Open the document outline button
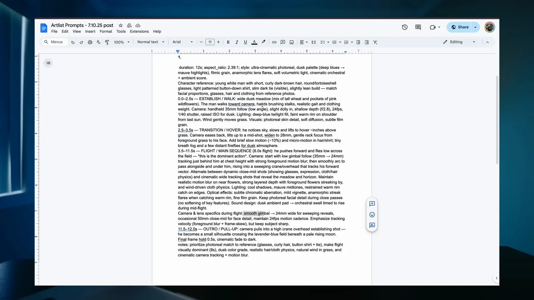 pyautogui.click(x=48, y=63)
